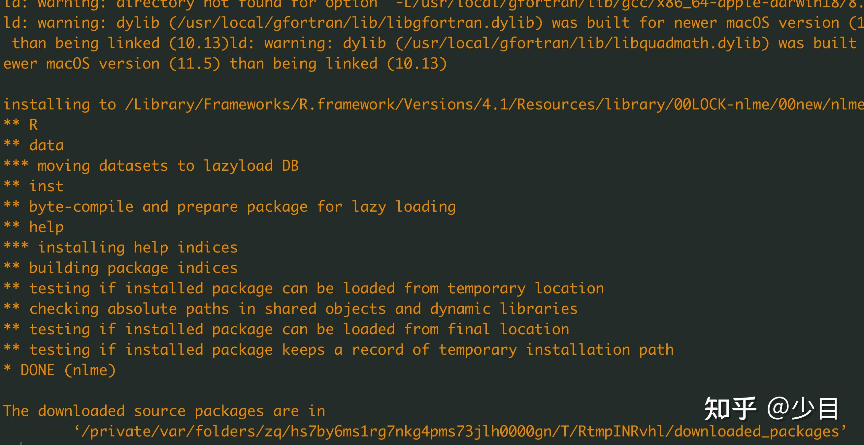The height and width of the screenshot is (445, 864).
Task: Click 'loaded from temporary location' line
Action: click(x=304, y=288)
